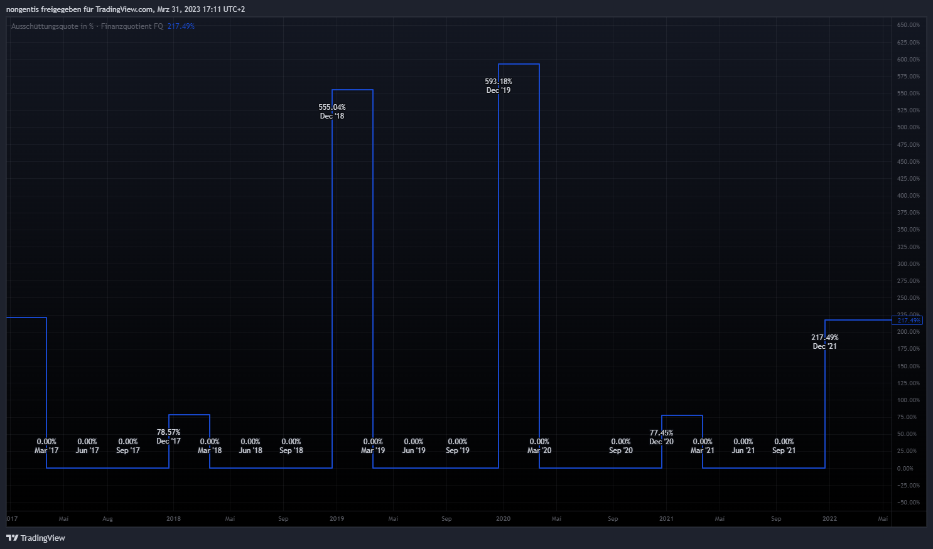
Task: Click 2018 on the time axis
Action: 173,519
